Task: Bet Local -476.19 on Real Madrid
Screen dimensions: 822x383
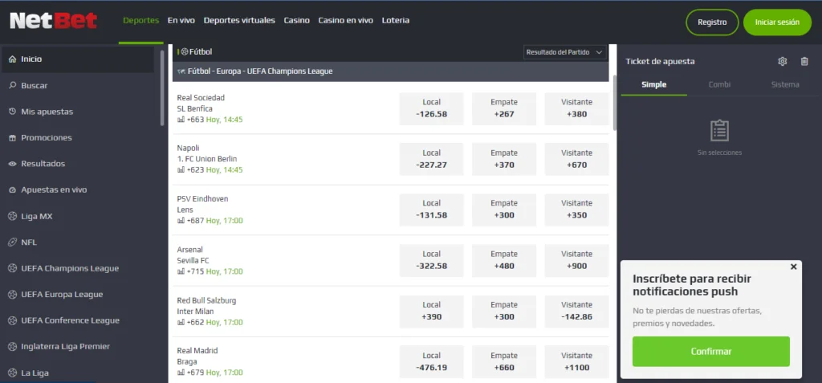Action: pyautogui.click(x=431, y=362)
